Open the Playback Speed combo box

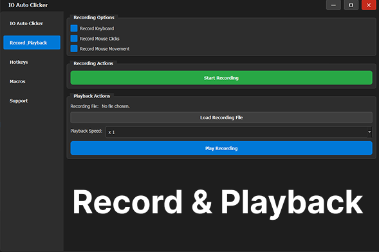pos(239,132)
